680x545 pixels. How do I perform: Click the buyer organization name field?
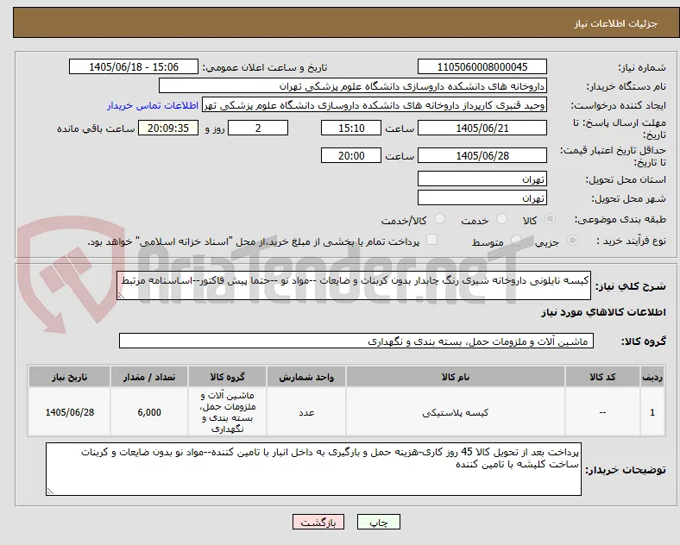coord(353,85)
